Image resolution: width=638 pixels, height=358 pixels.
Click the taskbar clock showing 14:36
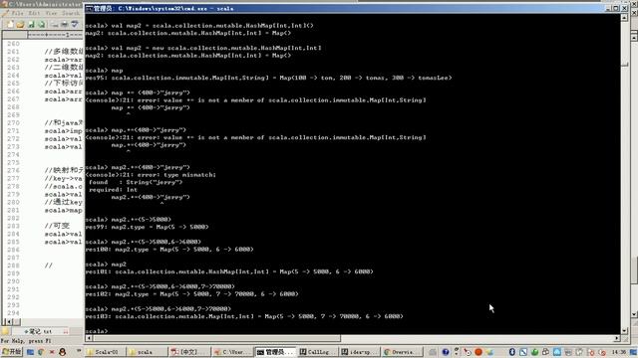click(x=618, y=352)
